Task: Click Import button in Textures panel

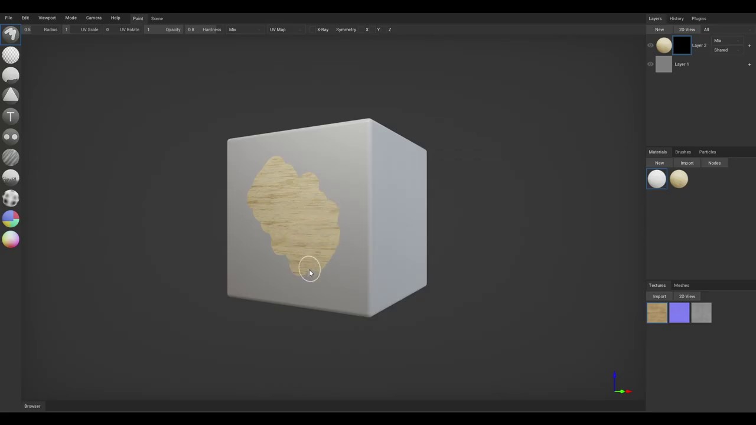Action: [659, 296]
